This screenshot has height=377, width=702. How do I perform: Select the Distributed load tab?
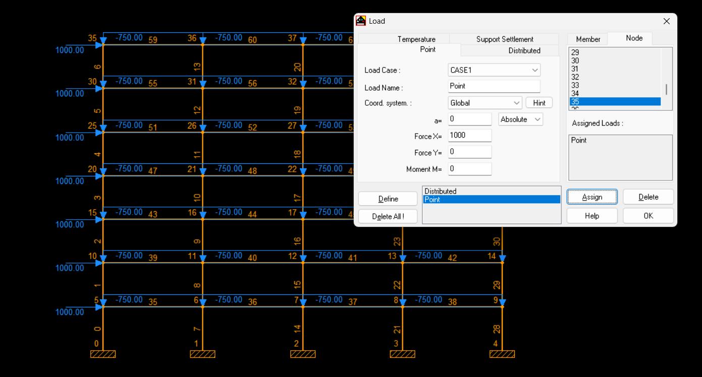[524, 50]
